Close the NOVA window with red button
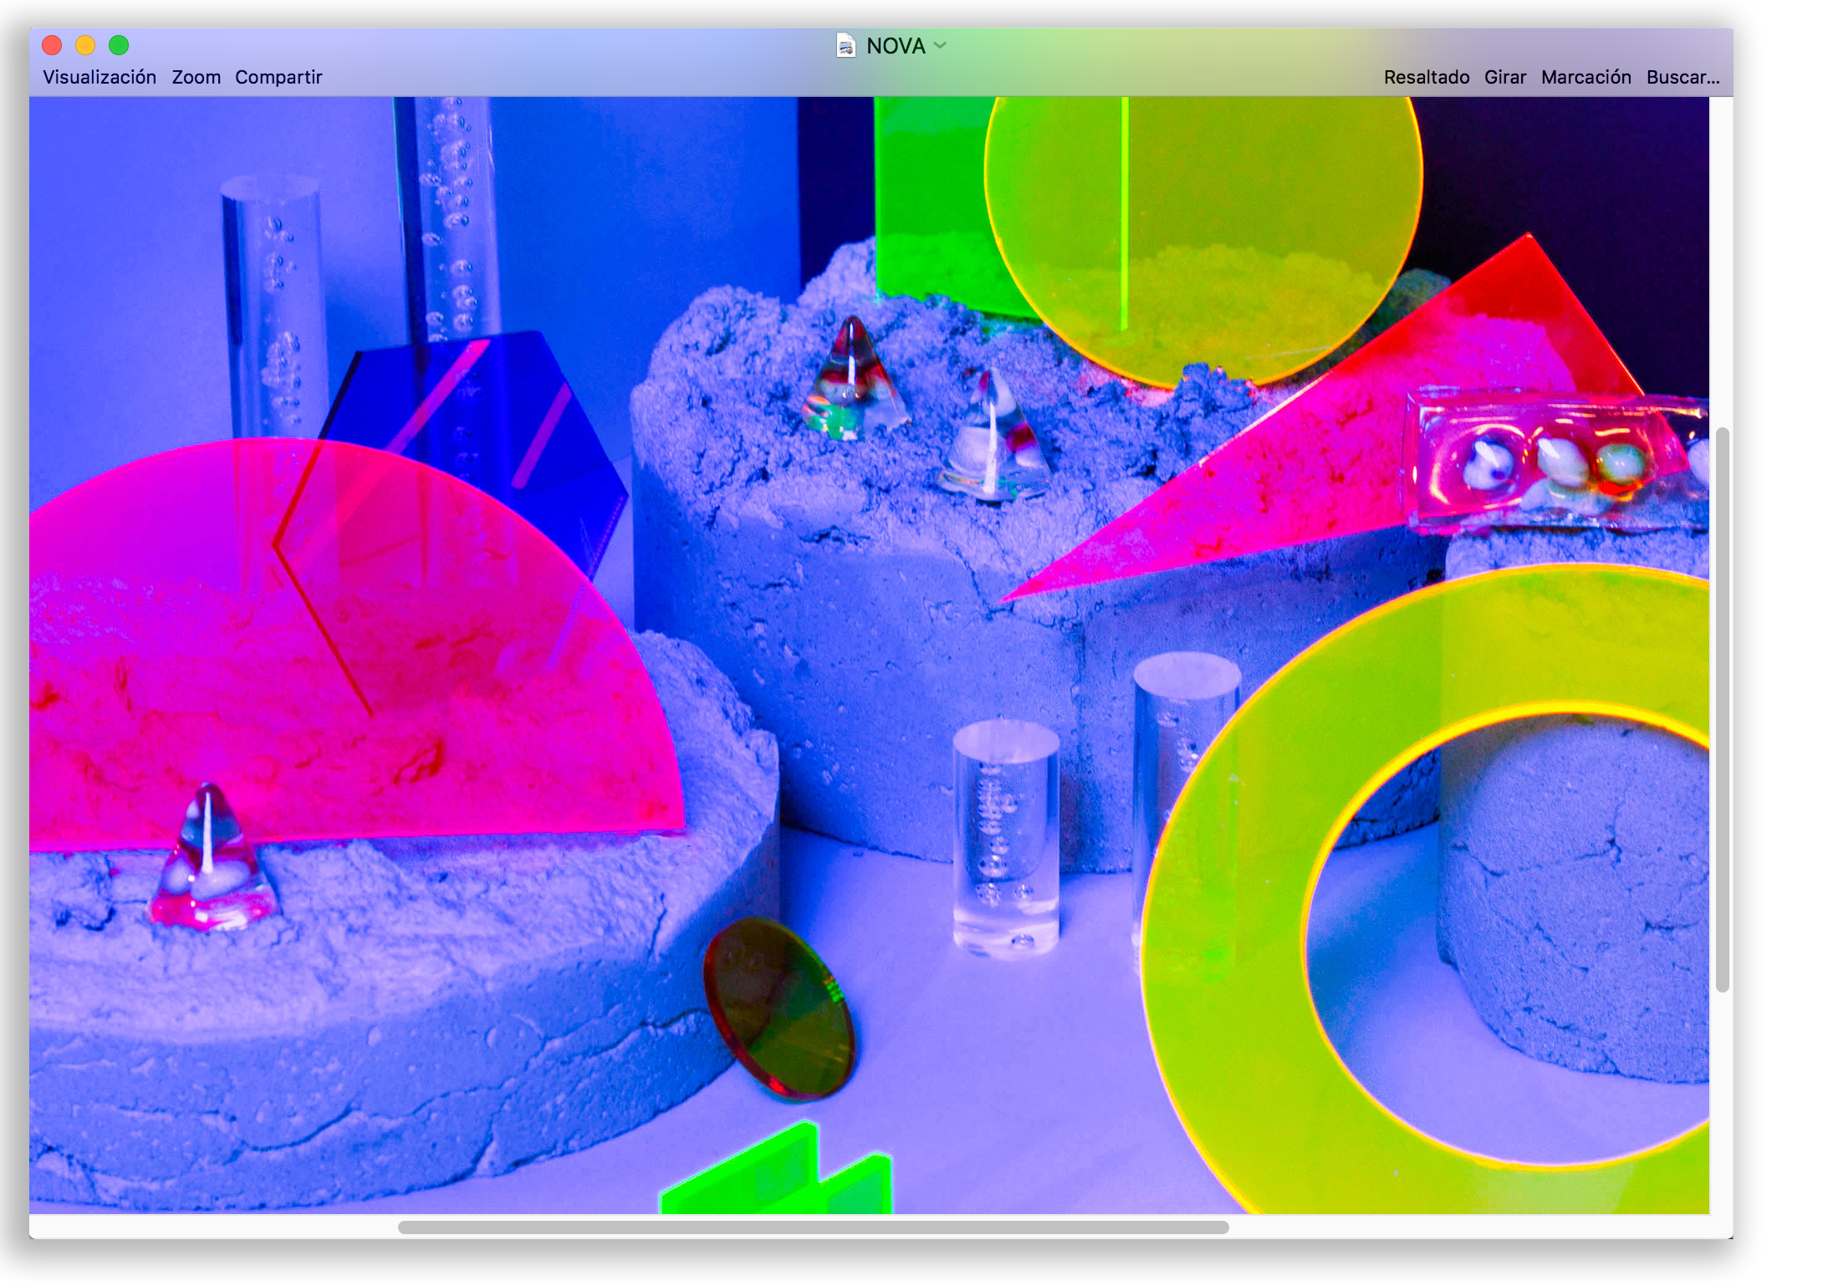 coord(52,45)
